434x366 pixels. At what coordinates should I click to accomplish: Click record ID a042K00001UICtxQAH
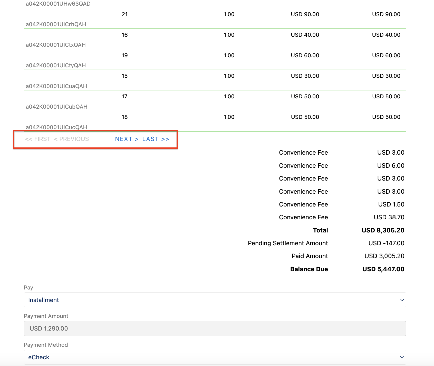(56, 45)
